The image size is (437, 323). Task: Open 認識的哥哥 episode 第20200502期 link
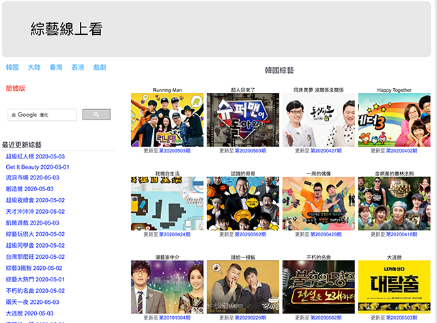(251, 234)
